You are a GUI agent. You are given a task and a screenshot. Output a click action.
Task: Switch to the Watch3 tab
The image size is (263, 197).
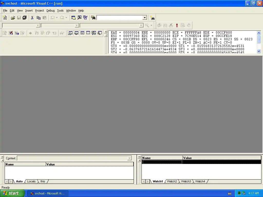(x=186, y=181)
